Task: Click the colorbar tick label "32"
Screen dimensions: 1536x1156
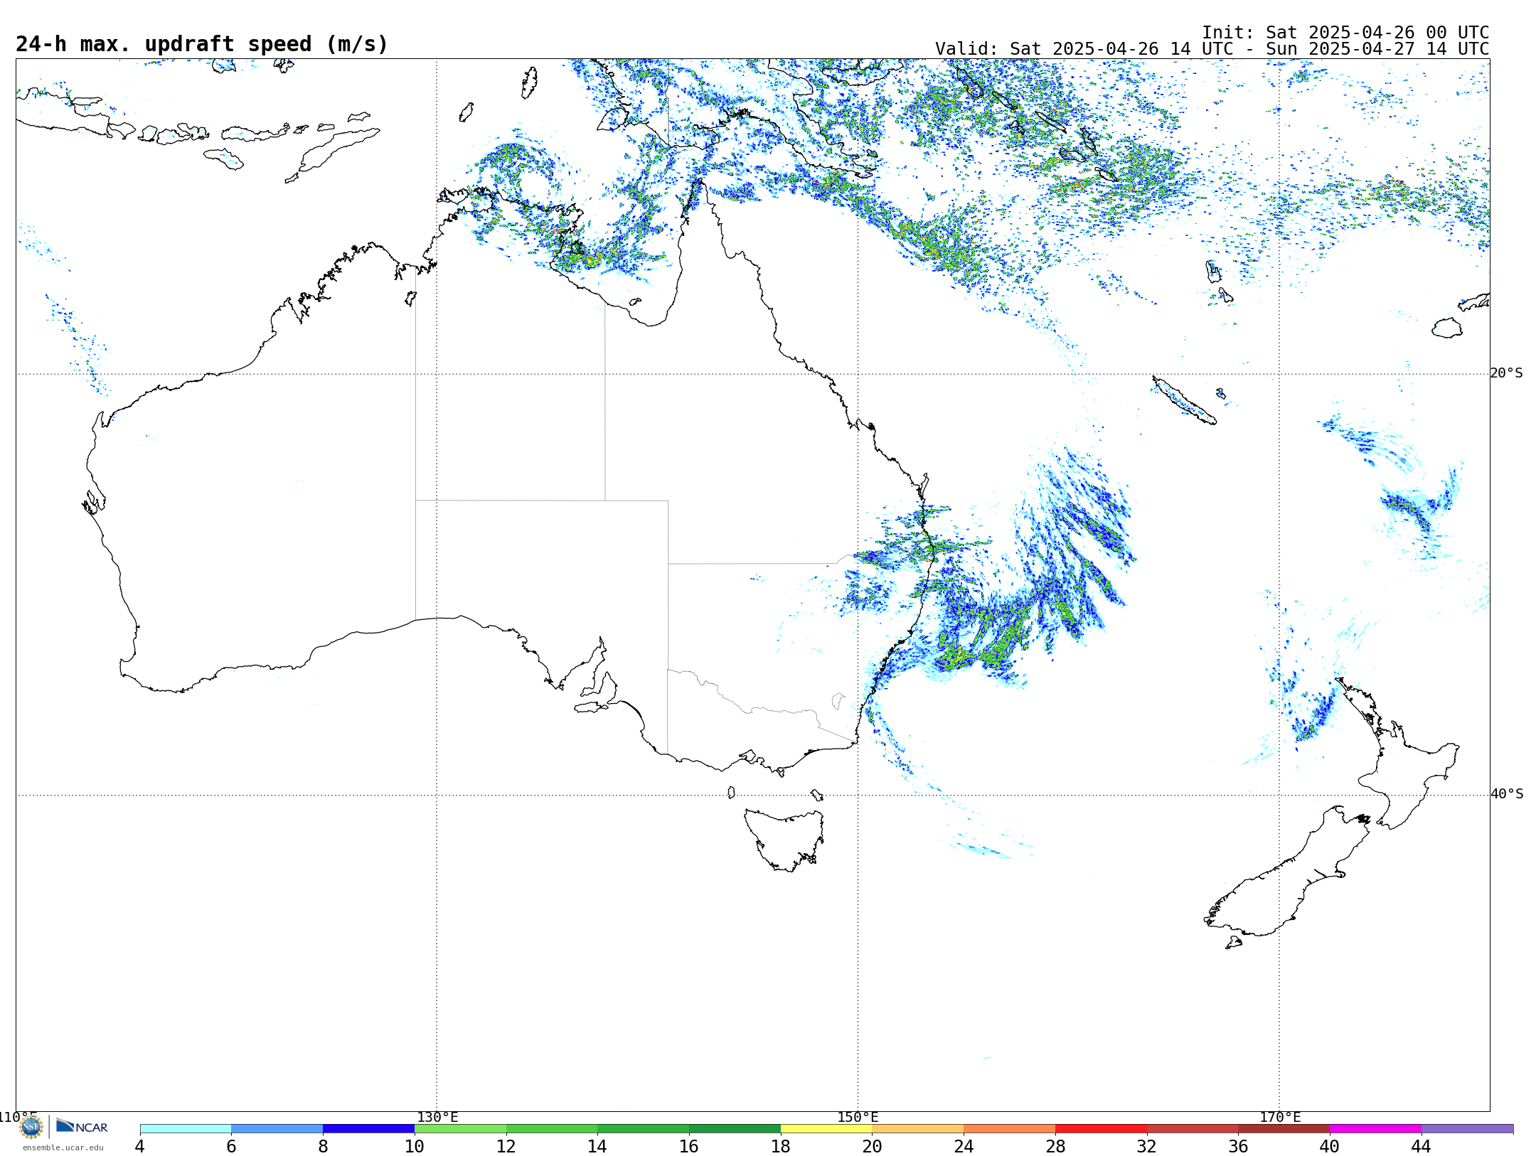Action: tap(1147, 1146)
